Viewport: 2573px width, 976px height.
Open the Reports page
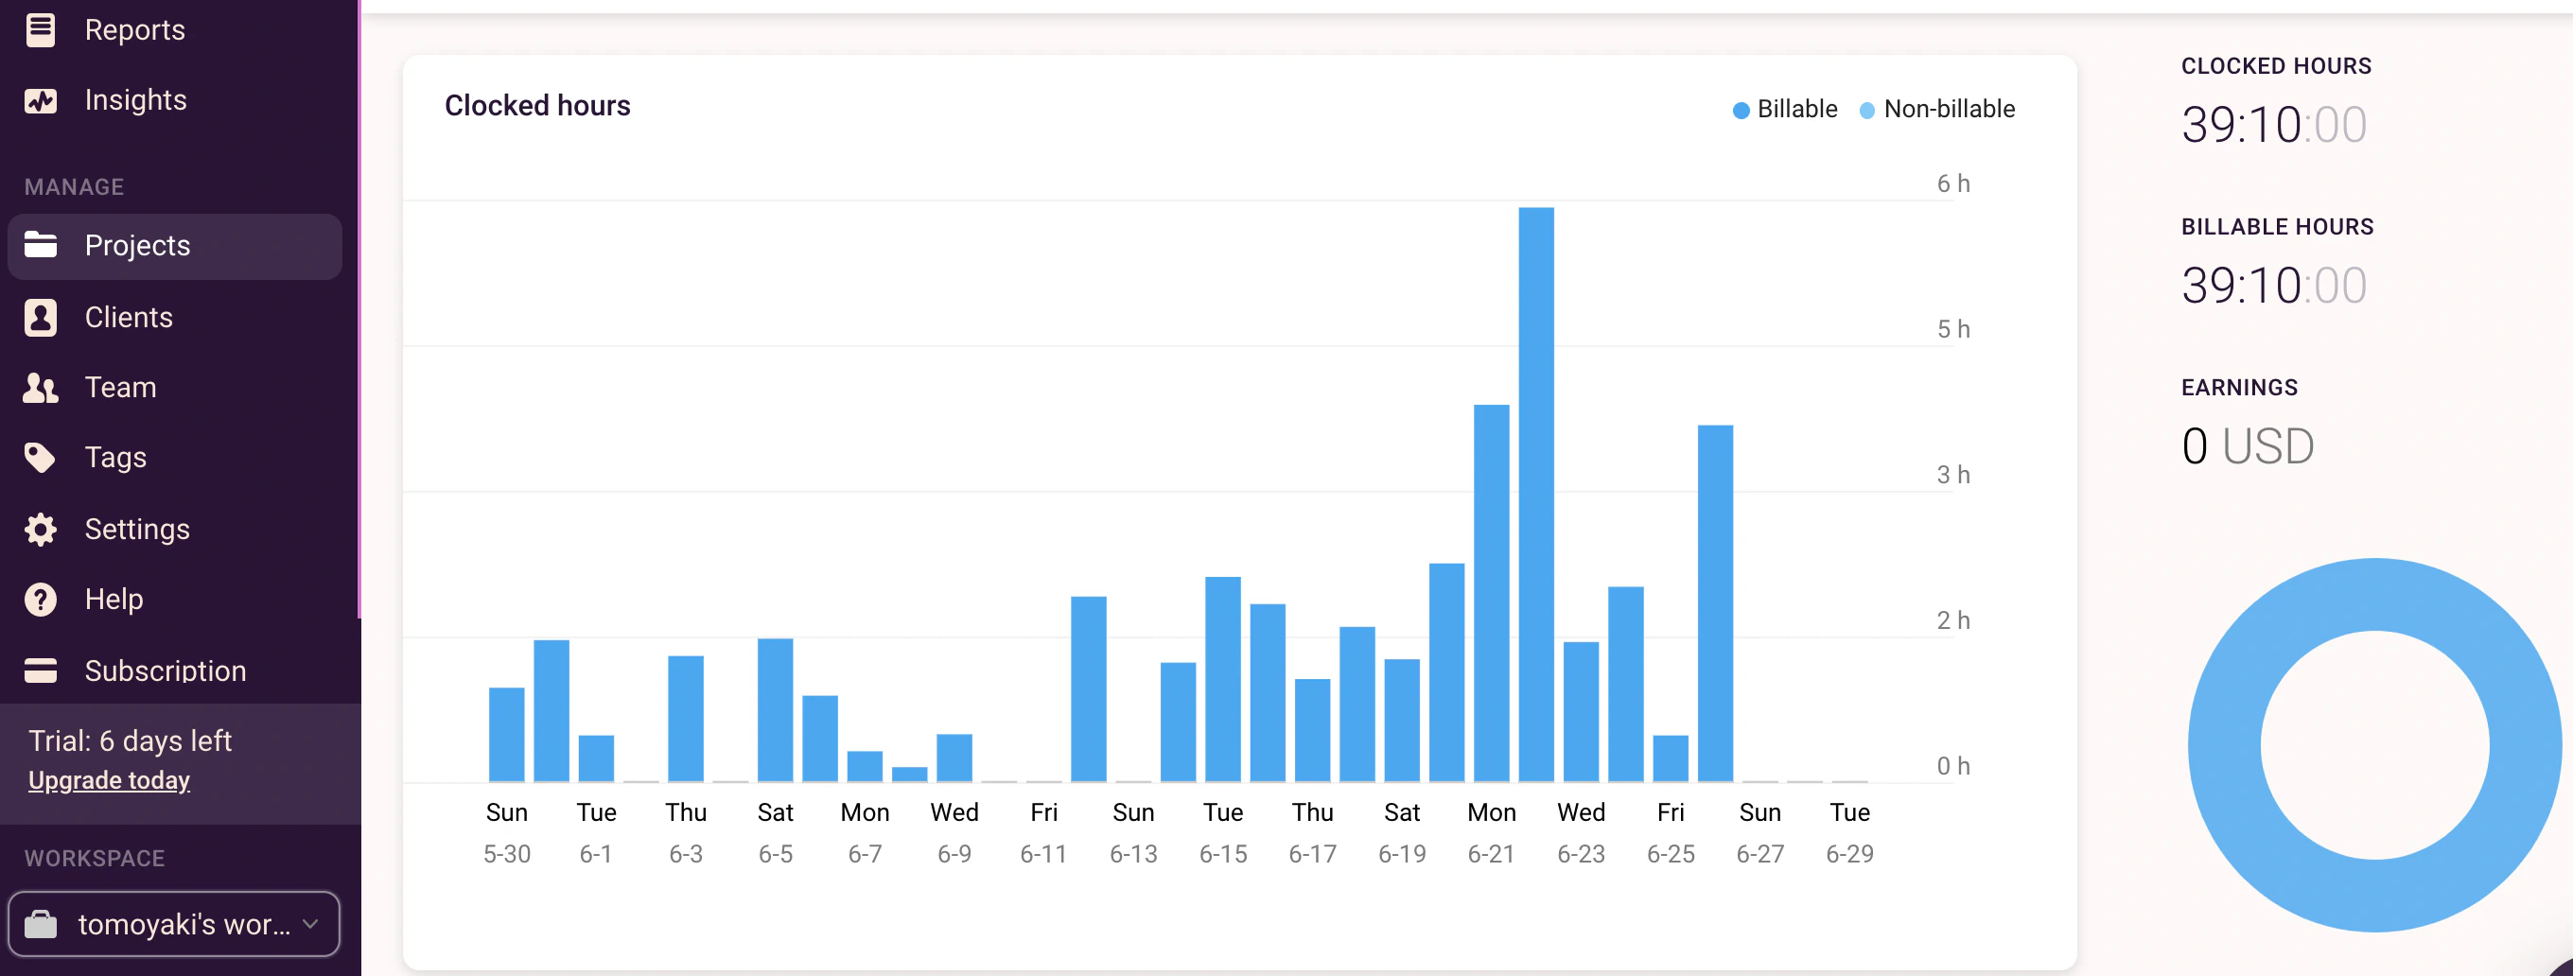pyautogui.click(x=135, y=30)
